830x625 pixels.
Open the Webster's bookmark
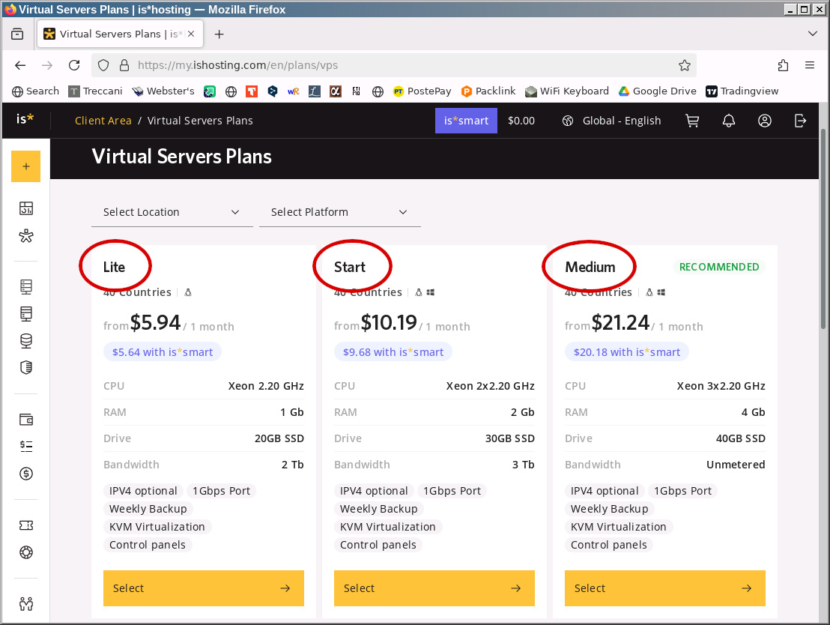pos(163,91)
